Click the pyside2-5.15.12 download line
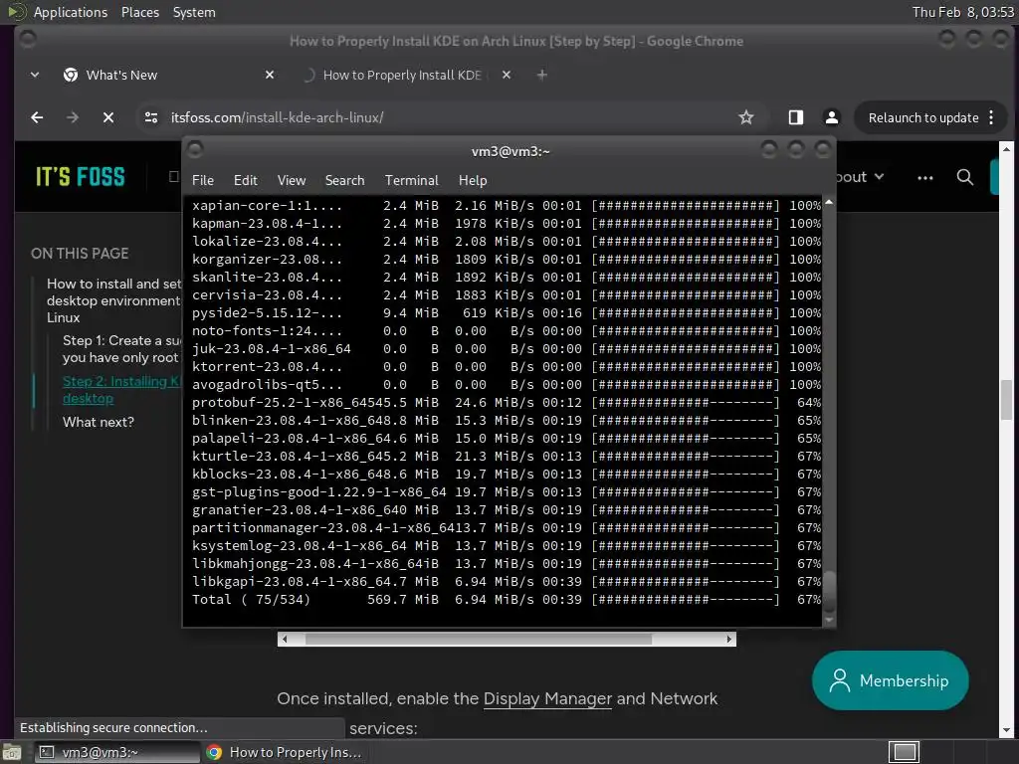This screenshot has width=1019, height=764. pos(506,312)
